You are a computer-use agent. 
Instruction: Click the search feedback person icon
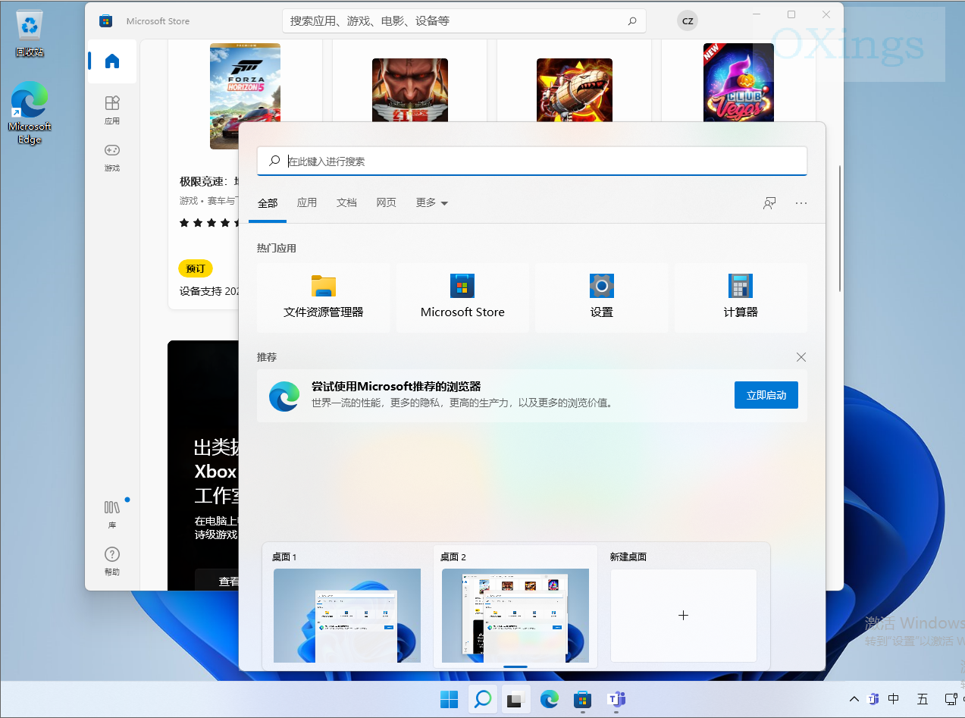(x=769, y=203)
